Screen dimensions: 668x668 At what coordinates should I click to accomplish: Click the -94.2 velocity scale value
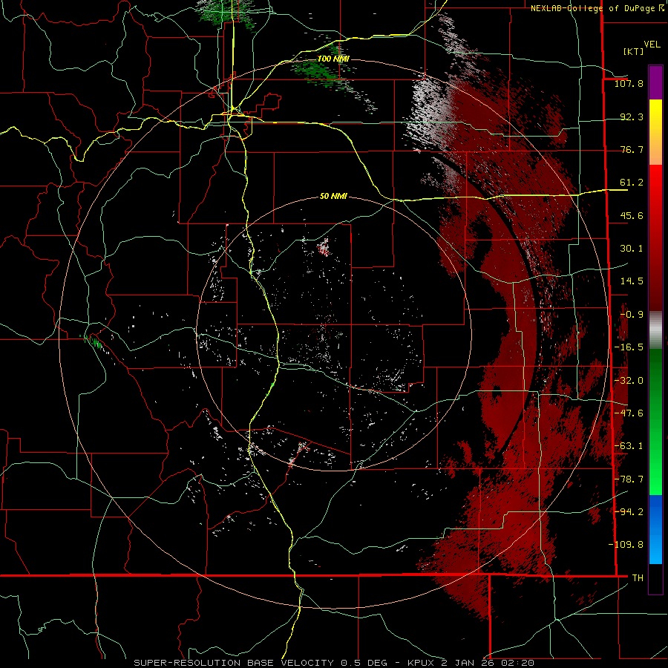tap(629, 511)
